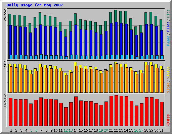This screenshot has width=172, height=134.
Task: Click the 'Daily usage for May 2007' title
Action: (x=35, y=5)
